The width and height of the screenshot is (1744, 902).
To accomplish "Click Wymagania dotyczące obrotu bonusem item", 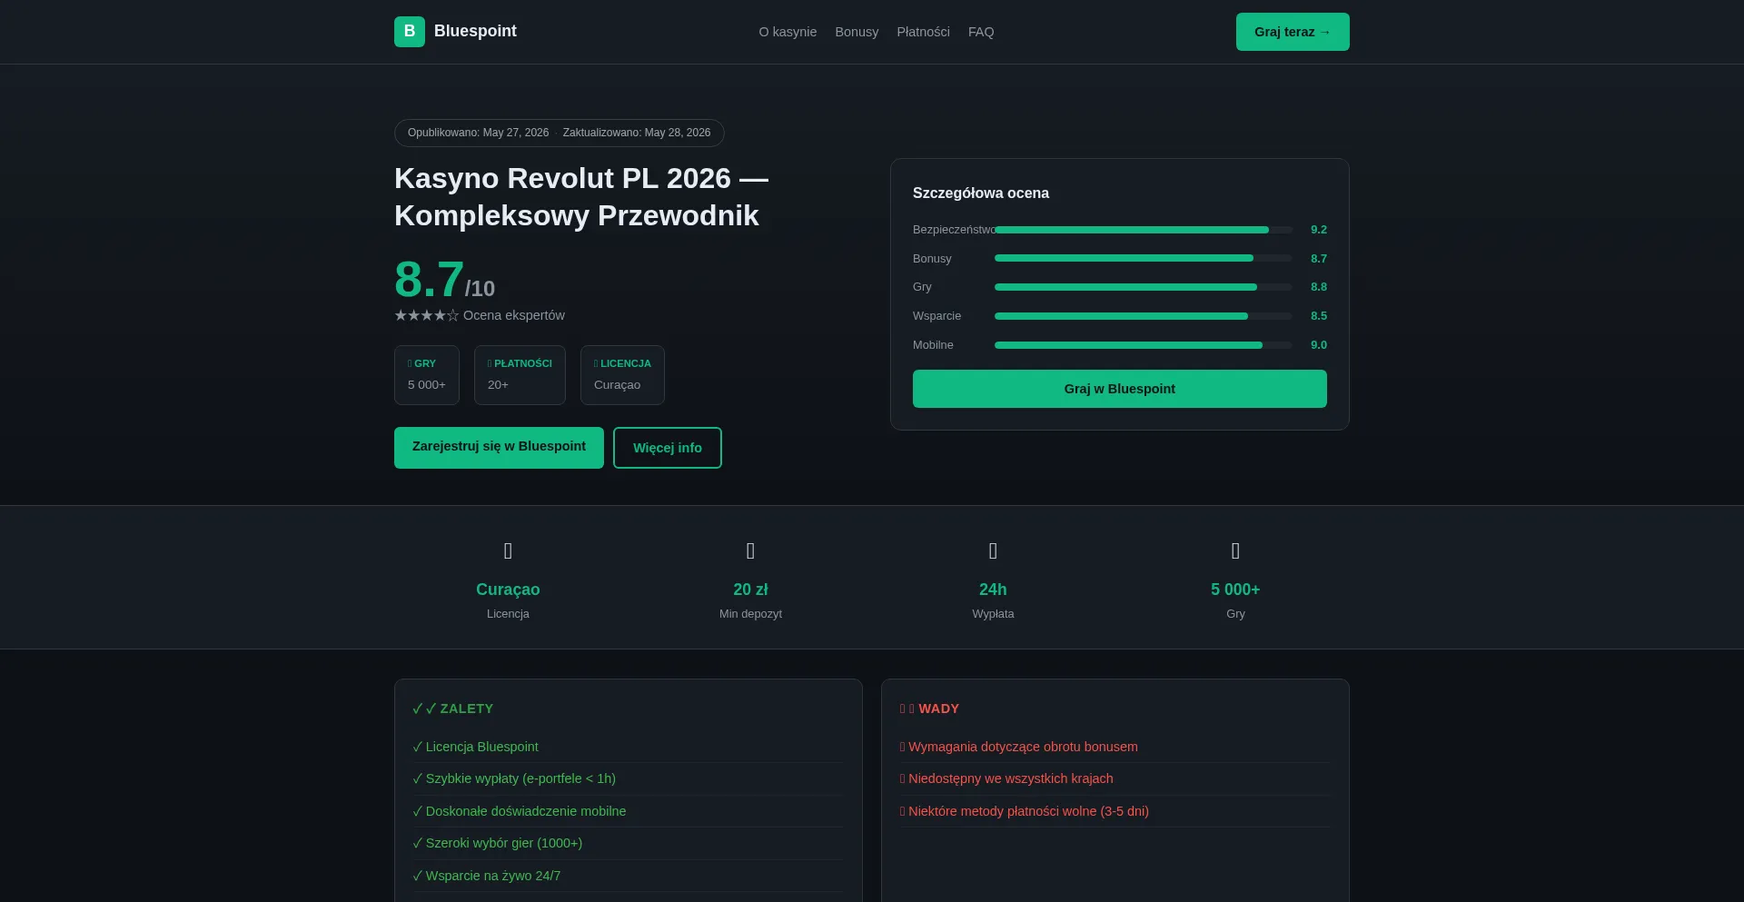I will coord(1115,747).
